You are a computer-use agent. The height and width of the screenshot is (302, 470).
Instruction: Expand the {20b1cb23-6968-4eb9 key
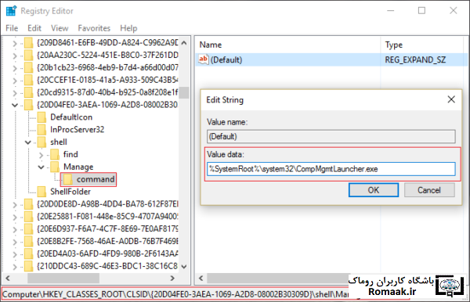click(x=14, y=68)
